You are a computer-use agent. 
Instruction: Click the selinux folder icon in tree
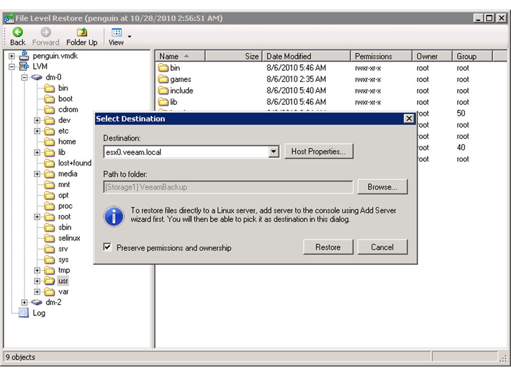[50, 238]
